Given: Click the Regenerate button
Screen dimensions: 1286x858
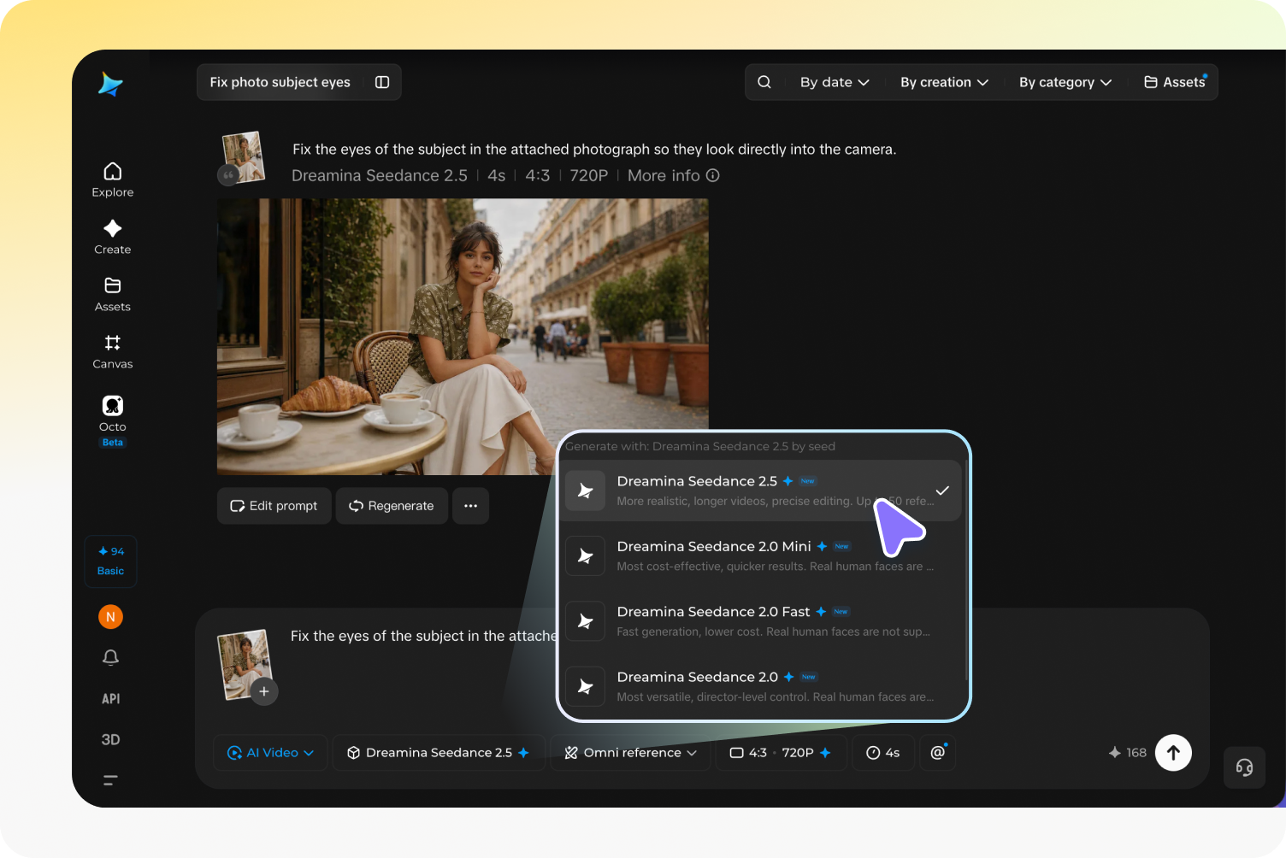Looking at the screenshot, I should click(392, 506).
